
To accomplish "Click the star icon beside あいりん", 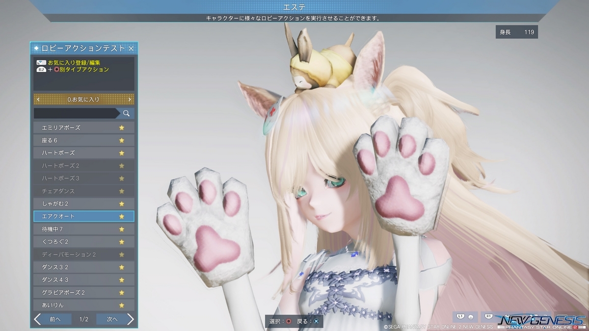I will coord(122,305).
